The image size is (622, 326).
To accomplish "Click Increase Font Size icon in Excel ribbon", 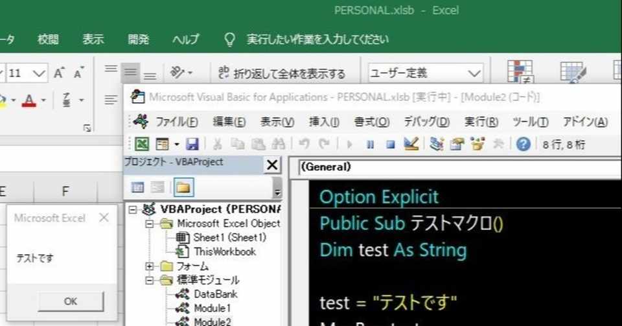I will tap(59, 73).
